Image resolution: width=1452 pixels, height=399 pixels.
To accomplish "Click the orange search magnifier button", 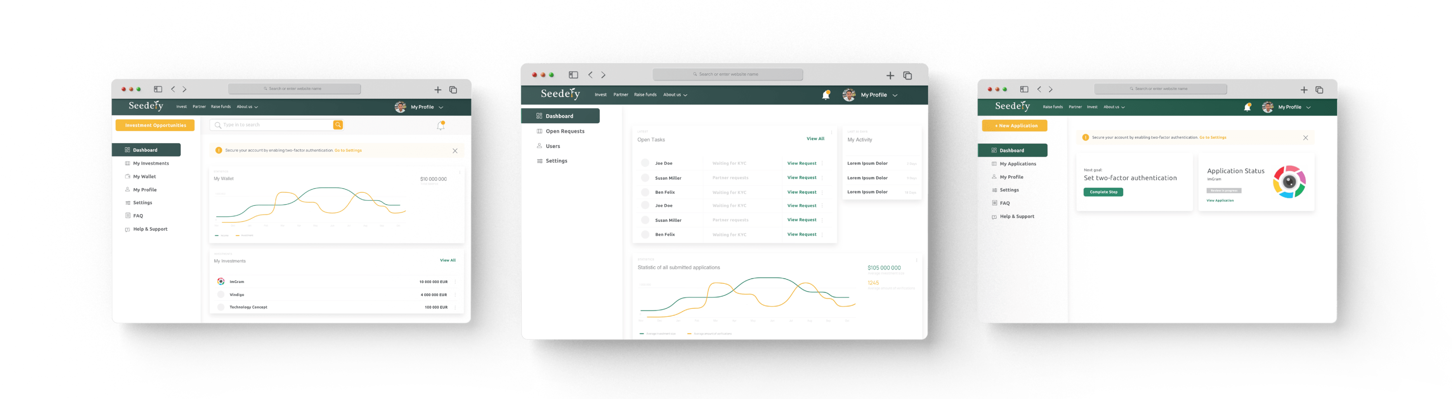I will tap(338, 125).
